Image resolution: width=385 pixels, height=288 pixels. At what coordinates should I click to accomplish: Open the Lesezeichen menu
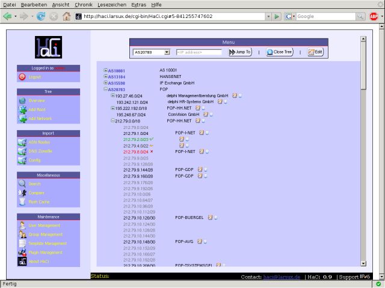pos(112,5)
